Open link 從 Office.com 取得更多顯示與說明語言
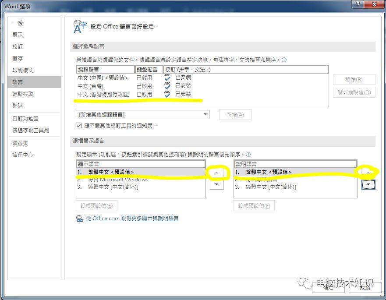386x300 pixels. click(x=132, y=218)
